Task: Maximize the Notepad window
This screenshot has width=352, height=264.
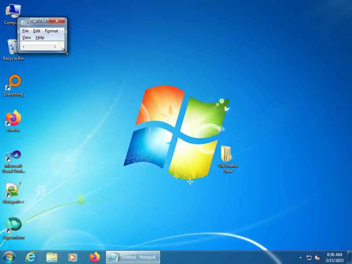Action: pos(44,21)
